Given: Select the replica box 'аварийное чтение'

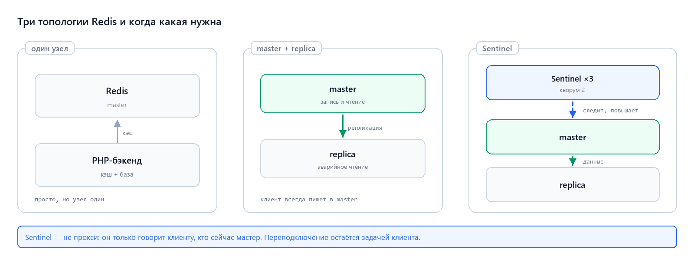Looking at the screenshot, I should [343, 158].
